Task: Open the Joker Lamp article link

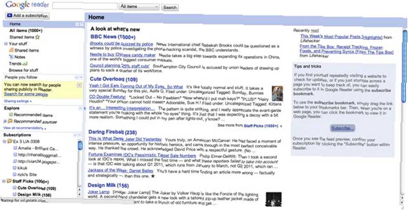Action: pyautogui.click(x=99, y=192)
